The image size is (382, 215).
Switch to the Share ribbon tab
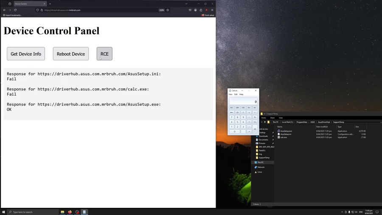click(272, 118)
